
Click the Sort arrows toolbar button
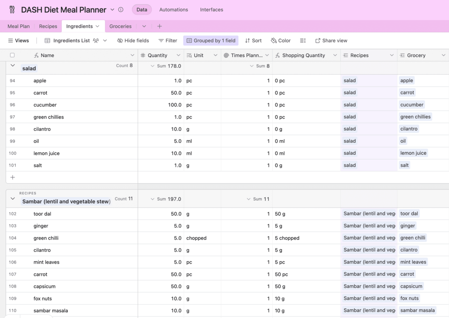point(253,41)
